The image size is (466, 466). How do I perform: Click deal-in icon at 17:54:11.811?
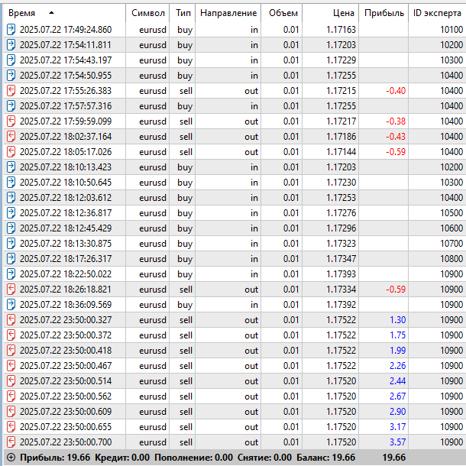[11, 45]
